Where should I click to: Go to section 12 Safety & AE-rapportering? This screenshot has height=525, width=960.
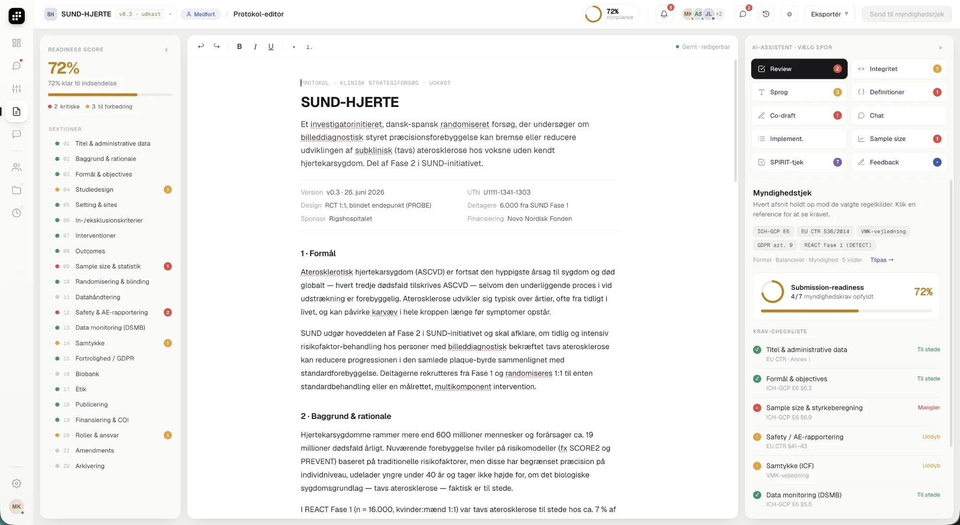pos(110,312)
